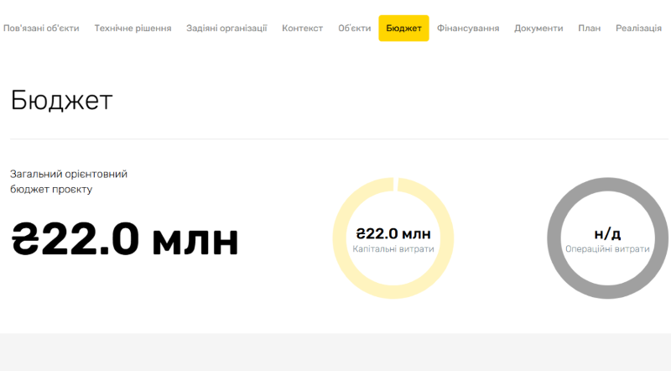Open the Пов'язані об'єкти tab

pyautogui.click(x=41, y=29)
